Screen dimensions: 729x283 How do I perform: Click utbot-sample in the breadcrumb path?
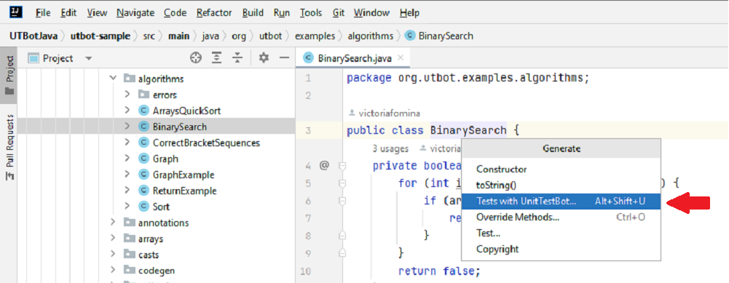pyautogui.click(x=101, y=36)
